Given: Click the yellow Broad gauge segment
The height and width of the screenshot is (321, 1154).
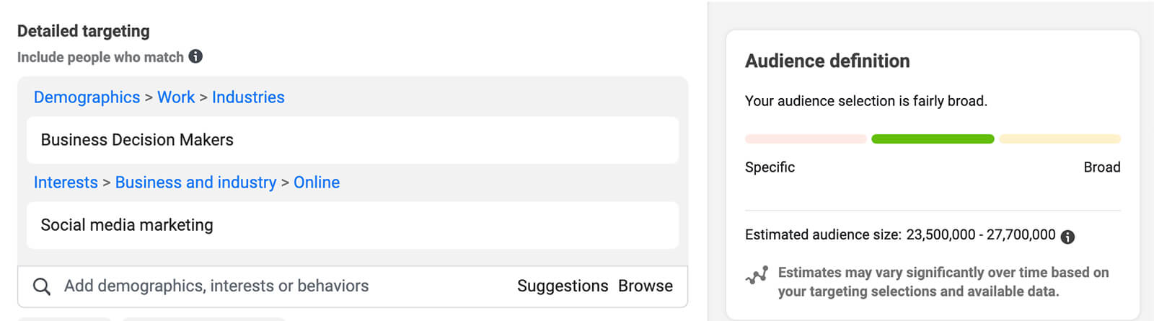Looking at the screenshot, I should 1060,138.
